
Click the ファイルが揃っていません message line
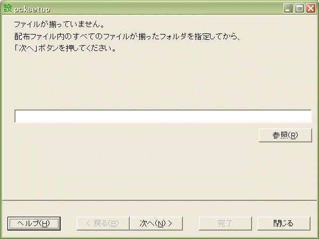pos(59,24)
